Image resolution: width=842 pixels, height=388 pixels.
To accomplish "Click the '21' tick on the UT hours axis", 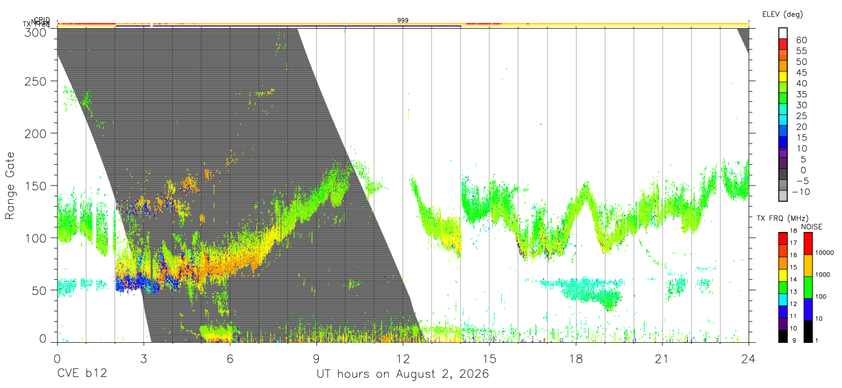I will click(662, 359).
